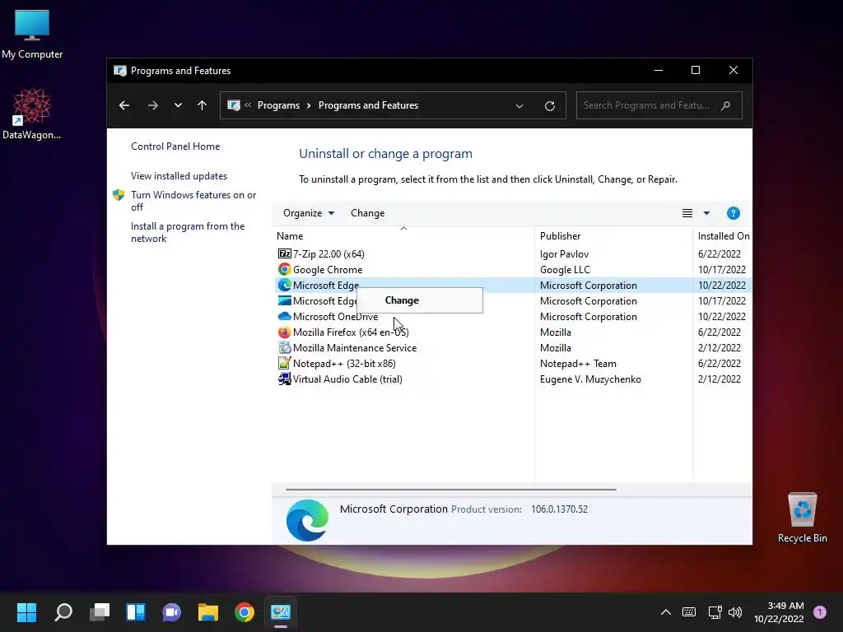Open the Windows Start button
This screenshot has width=843, height=632.
[26, 612]
